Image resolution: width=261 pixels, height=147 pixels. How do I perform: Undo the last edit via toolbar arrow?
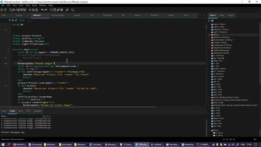(42, 10)
